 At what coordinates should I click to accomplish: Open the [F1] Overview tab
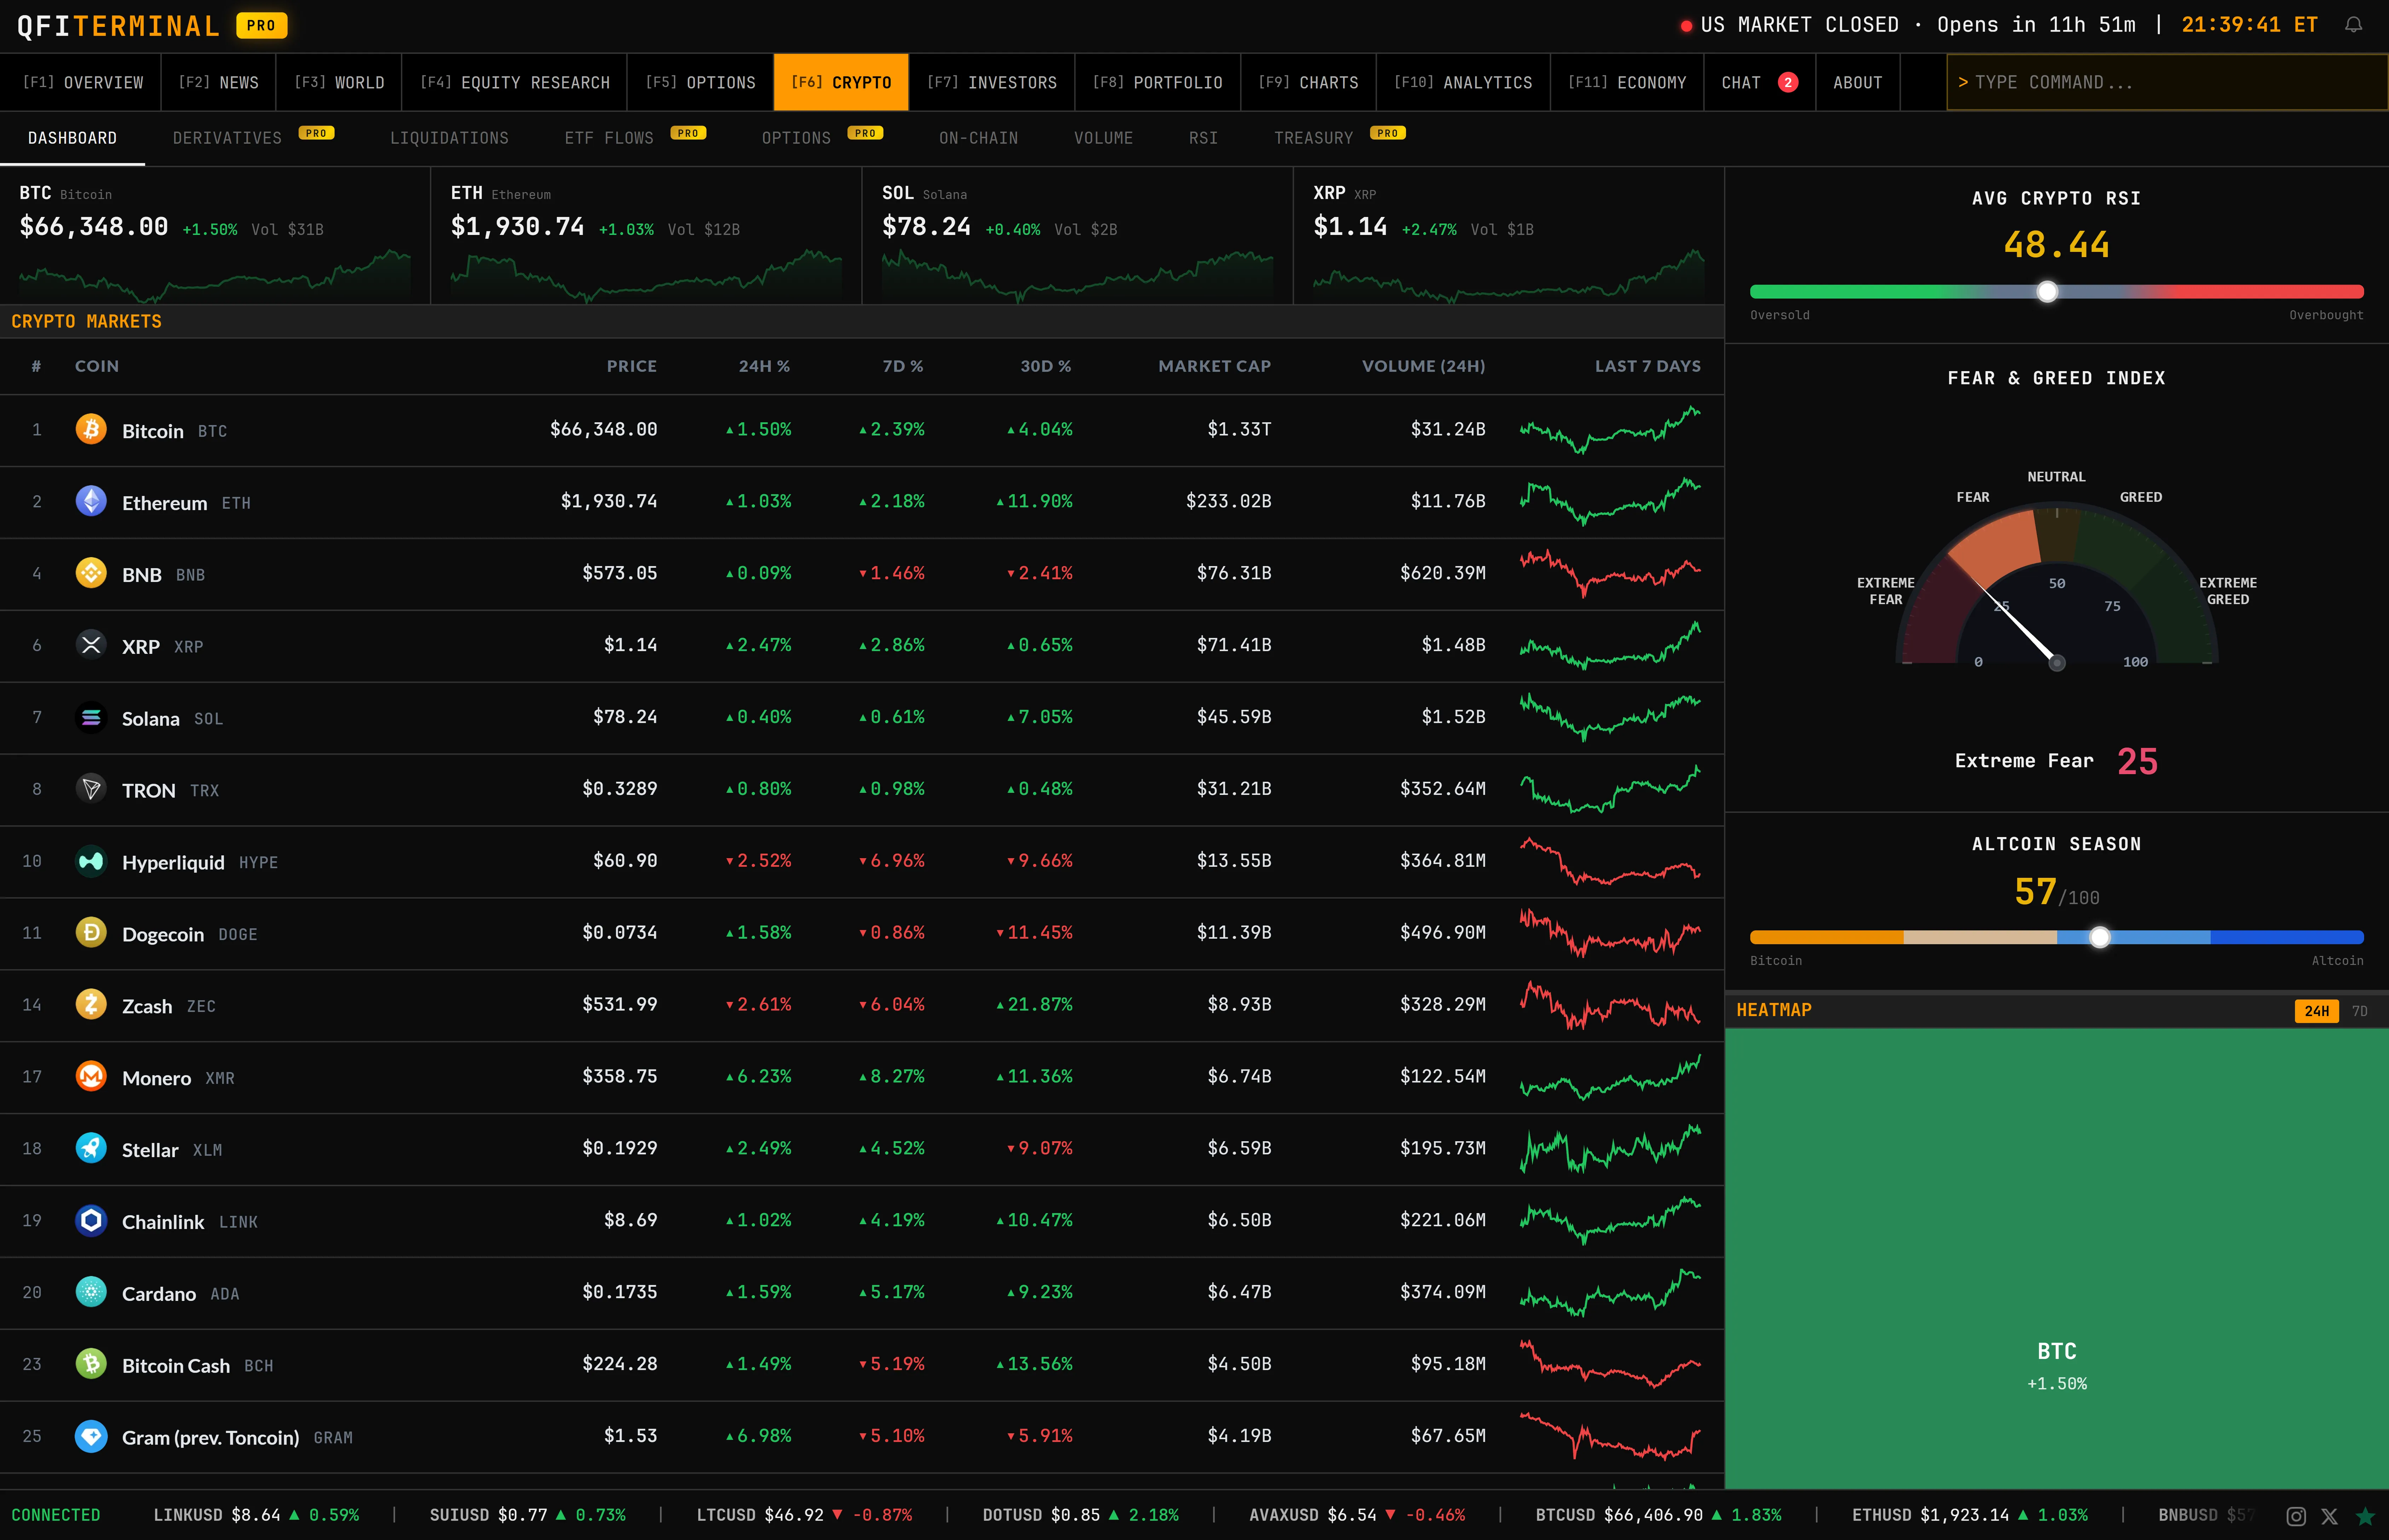(83, 83)
